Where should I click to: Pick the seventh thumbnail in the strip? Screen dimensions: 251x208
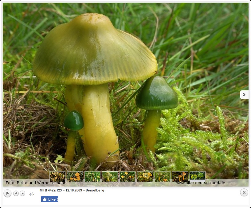(x=163, y=176)
